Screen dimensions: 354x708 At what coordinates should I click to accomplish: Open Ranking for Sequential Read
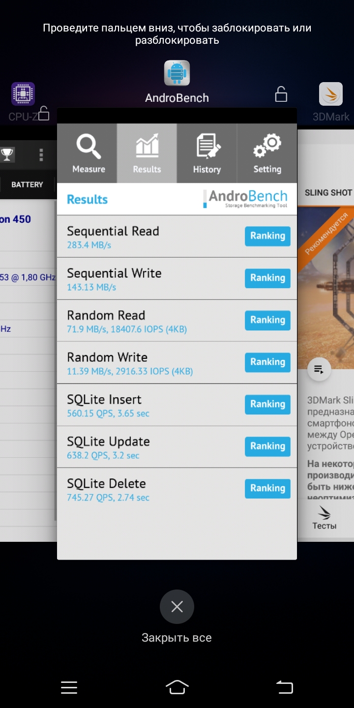click(x=267, y=236)
